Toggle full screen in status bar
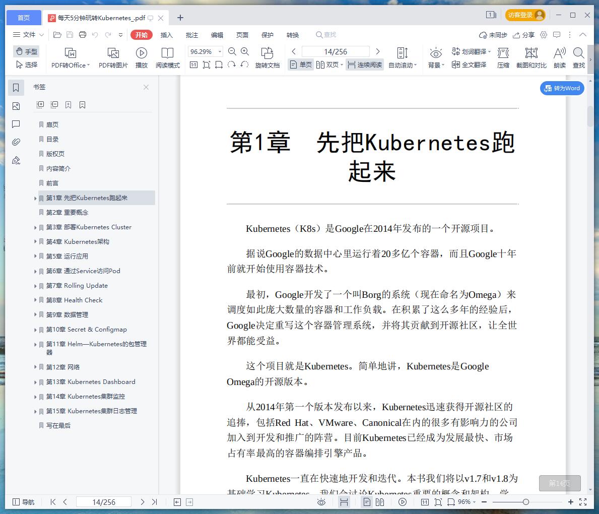Screen dimensions: 599x514 pyautogui.click(x=583, y=502)
